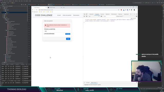164x92 pixels.
Task: Close the DevTools panel
Action: point(137,14)
